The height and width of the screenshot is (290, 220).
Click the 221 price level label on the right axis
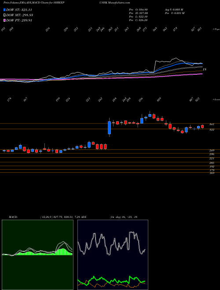[212, 159]
